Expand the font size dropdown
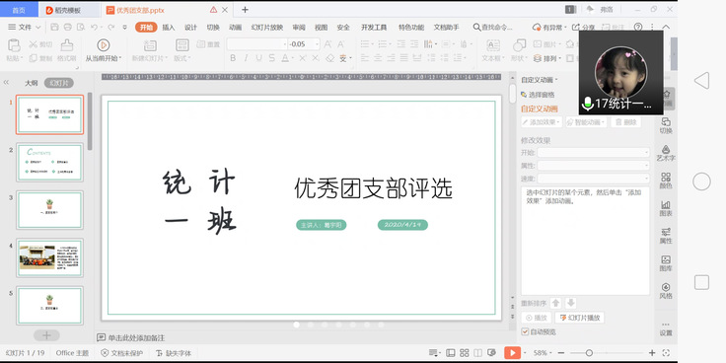 tap(318, 44)
